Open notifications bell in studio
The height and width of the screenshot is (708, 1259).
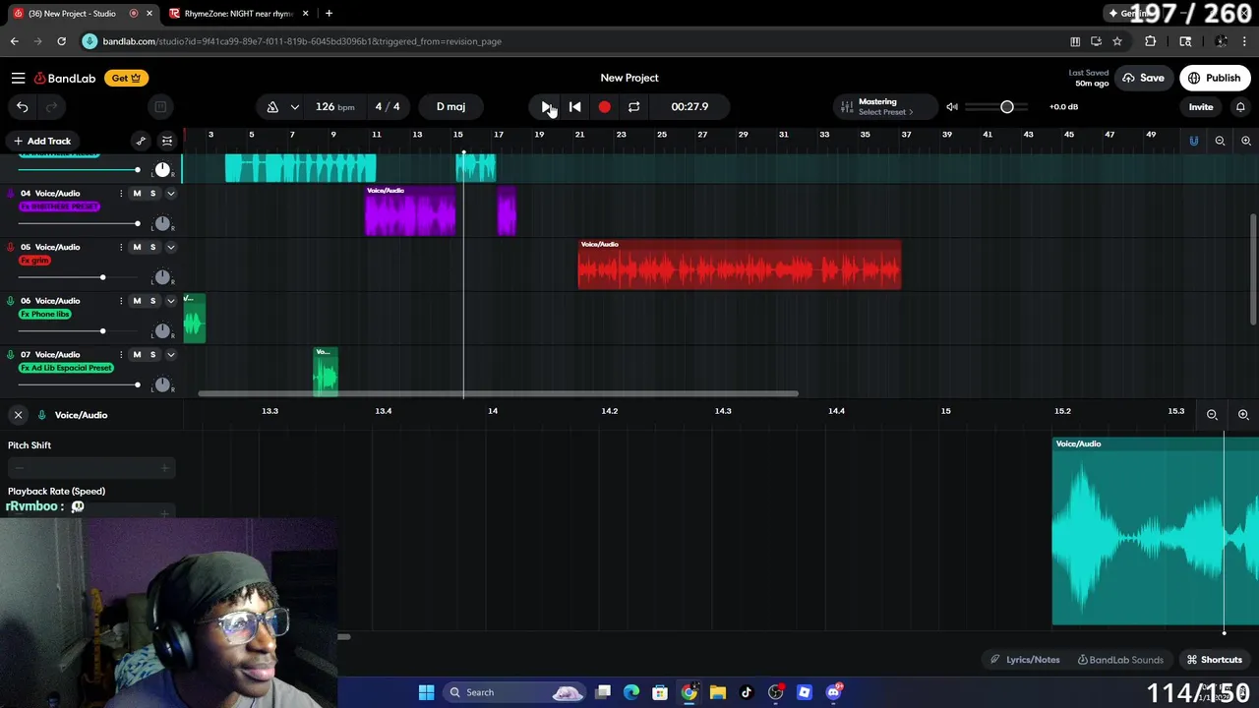point(1240,106)
